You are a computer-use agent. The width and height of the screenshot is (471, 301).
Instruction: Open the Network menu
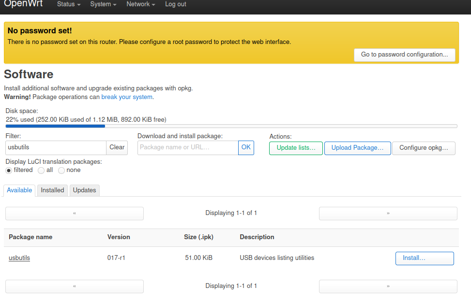[x=139, y=4]
